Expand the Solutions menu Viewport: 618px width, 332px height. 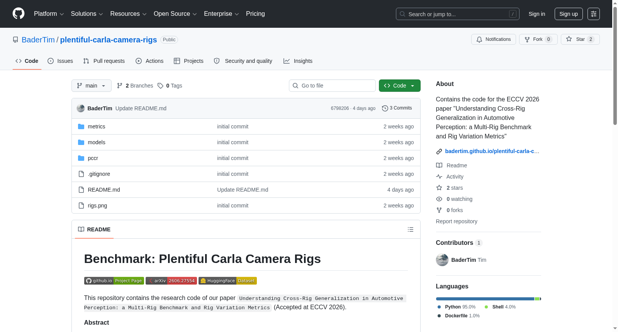87,14
